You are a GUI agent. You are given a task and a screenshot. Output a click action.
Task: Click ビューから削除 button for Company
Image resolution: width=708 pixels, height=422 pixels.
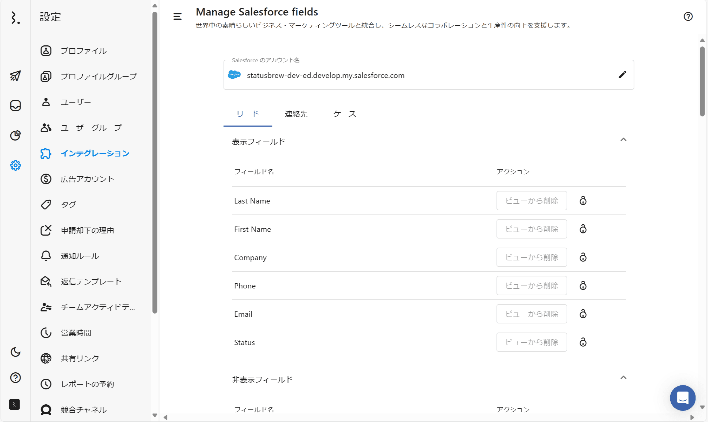(531, 257)
